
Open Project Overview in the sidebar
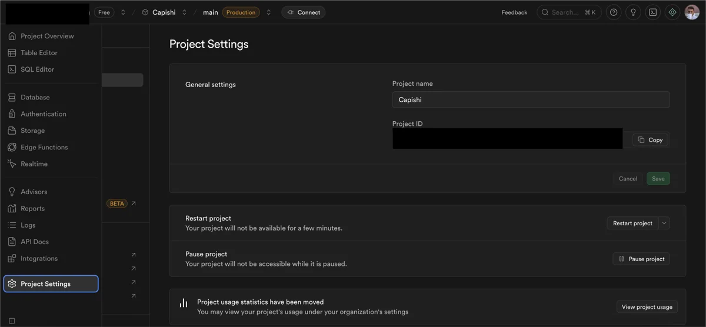point(47,36)
